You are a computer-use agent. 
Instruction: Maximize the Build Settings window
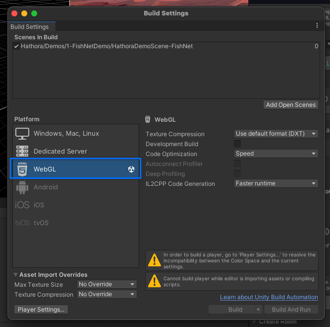34,13
